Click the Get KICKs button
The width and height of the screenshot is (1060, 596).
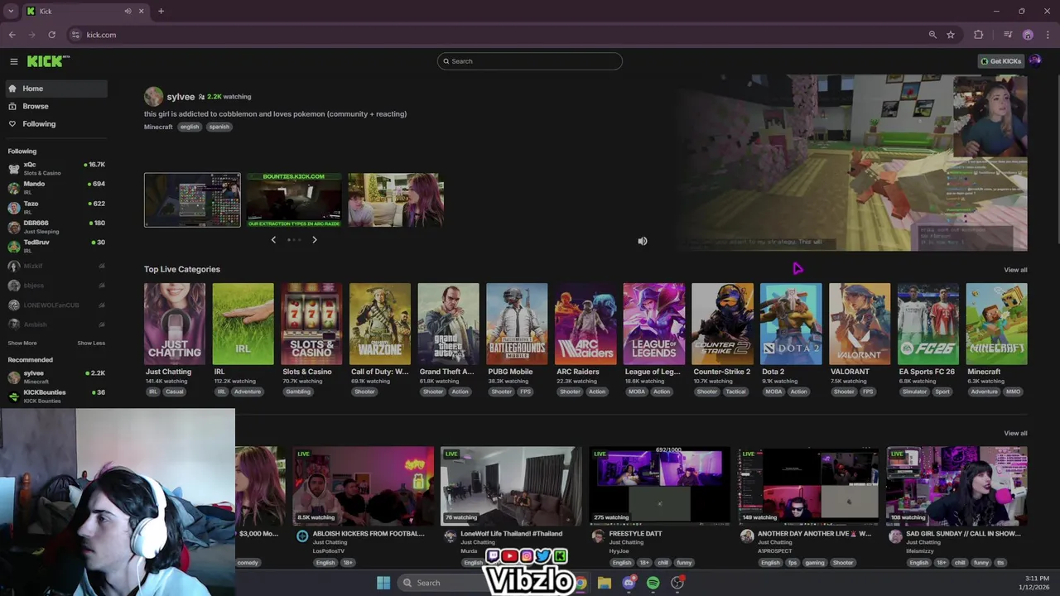(1000, 61)
